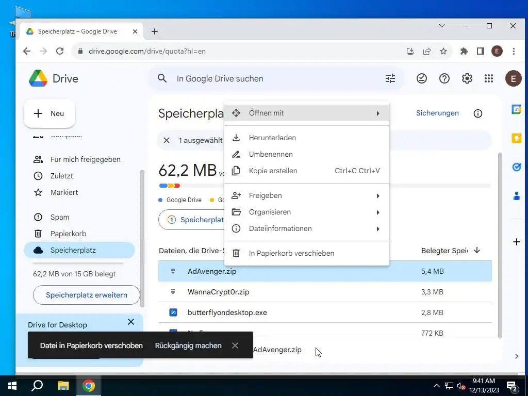Show the storage details info icon

(478, 113)
